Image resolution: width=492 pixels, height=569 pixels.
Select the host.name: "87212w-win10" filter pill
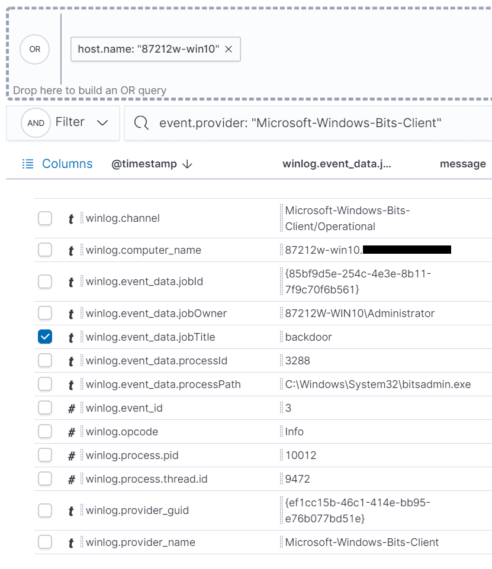click(148, 50)
